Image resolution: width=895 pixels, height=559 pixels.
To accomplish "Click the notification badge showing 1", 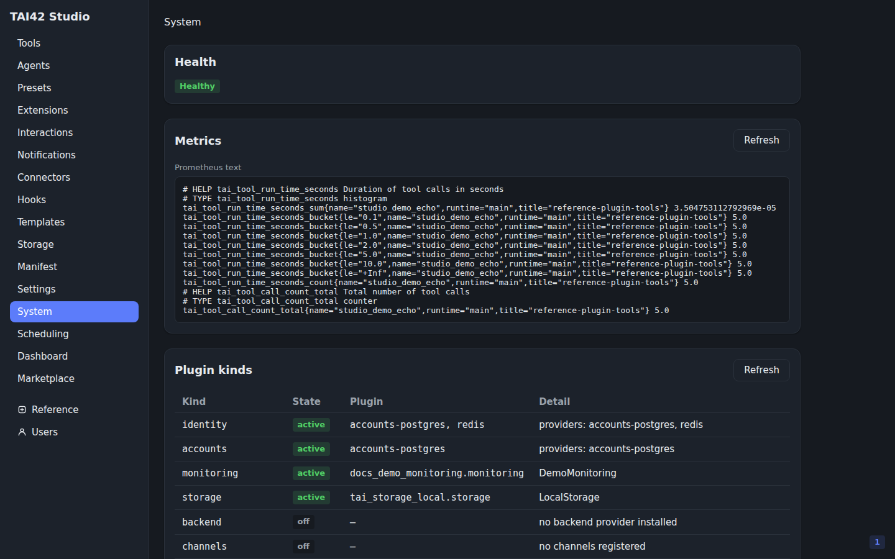I will pyautogui.click(x=877, y=542).
